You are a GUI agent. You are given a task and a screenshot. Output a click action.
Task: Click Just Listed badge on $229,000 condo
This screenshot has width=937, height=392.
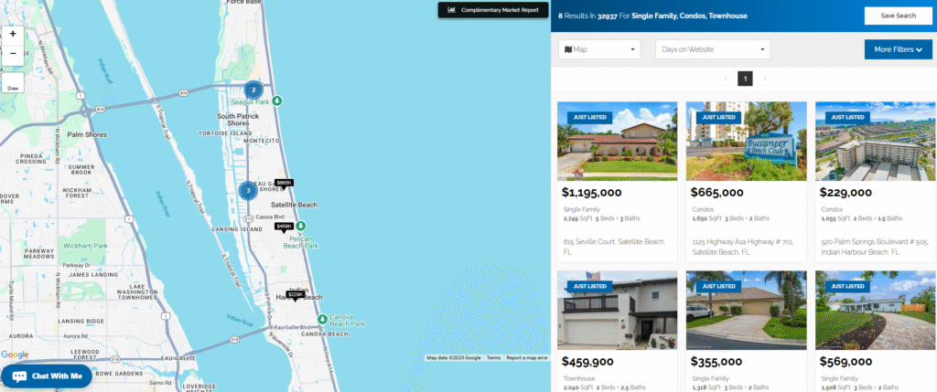tap(846, 117)
